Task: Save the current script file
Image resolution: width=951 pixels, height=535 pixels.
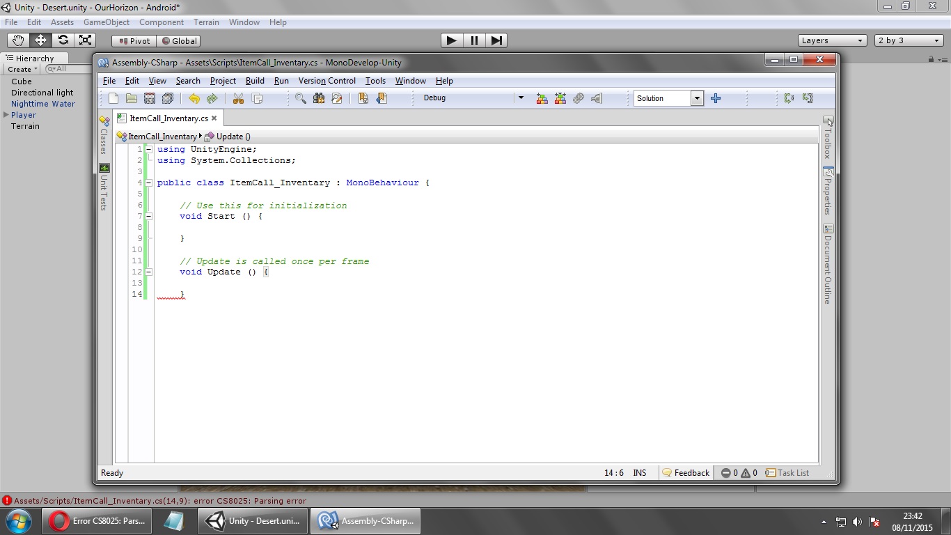Action: [149, 98]
